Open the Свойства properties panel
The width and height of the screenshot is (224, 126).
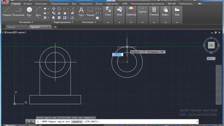[131, 11]
